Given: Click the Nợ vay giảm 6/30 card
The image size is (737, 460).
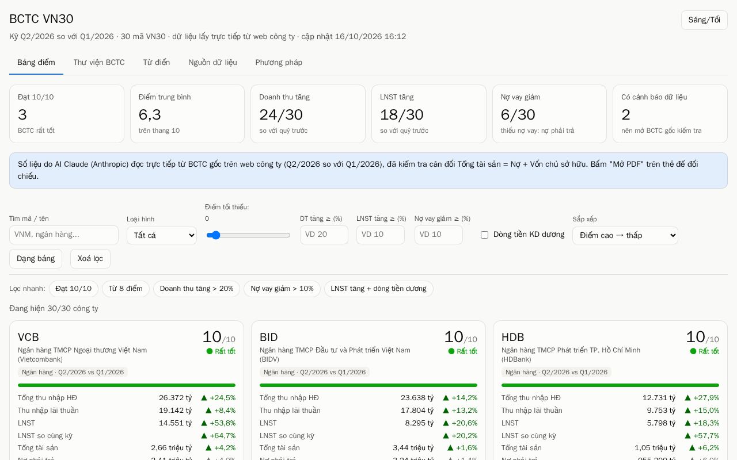Looking at the screenshot, I should click(549, 114).
